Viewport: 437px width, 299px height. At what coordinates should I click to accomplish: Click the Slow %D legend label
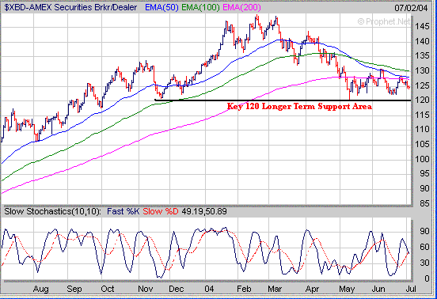tap(161, 211)
